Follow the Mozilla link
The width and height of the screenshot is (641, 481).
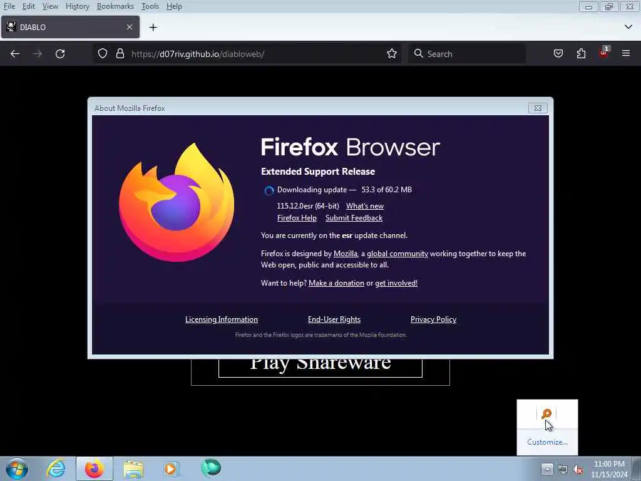point(346,254)
